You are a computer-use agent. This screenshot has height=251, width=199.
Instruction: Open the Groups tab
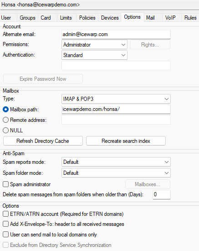(x=27, y=18)
